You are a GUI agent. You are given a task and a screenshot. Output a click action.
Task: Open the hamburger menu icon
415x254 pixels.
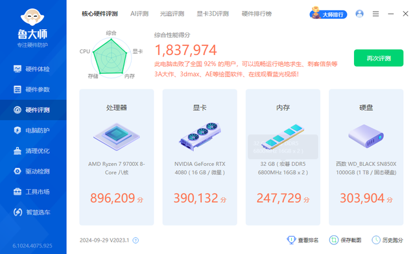375,14
